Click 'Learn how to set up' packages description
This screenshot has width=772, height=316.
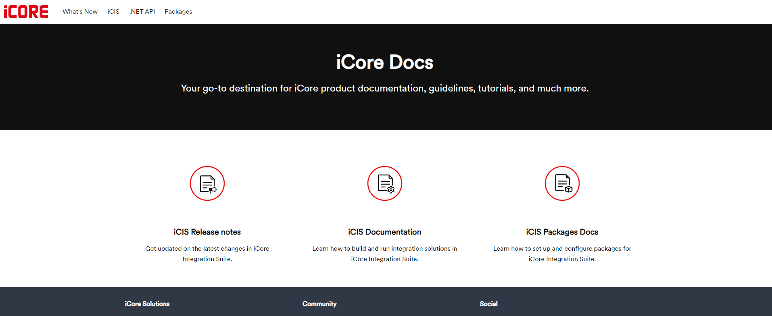(x=562, y=254)
